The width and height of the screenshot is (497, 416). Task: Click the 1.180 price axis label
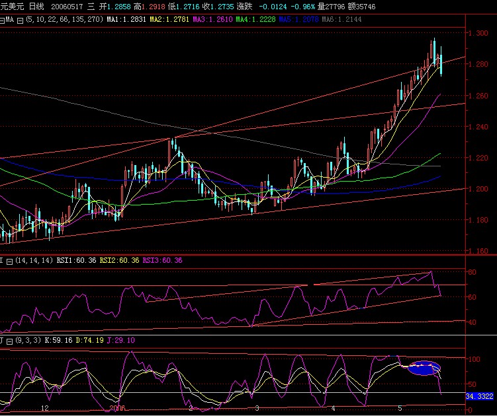coord(478,220)
